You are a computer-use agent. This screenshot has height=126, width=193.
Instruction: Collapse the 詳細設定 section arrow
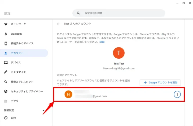pos(43,110)
